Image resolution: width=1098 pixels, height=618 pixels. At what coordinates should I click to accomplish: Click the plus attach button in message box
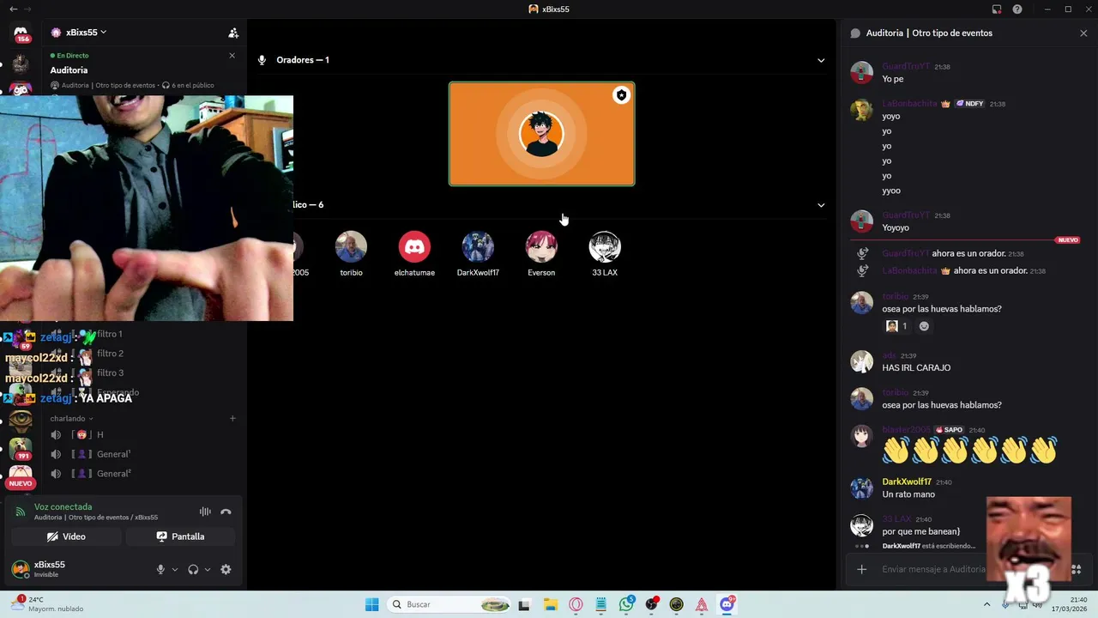pos(862,569)
